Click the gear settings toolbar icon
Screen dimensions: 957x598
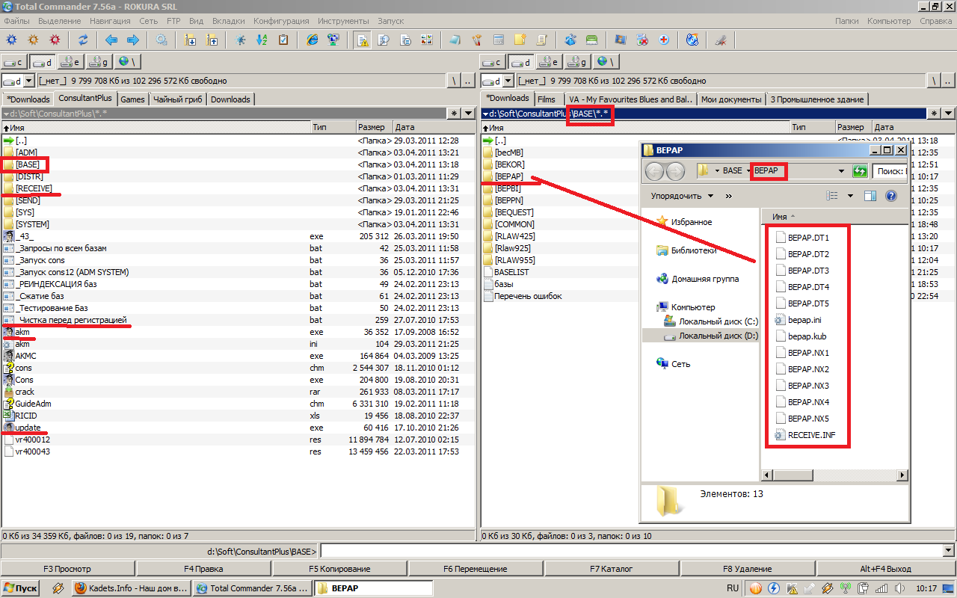click(x=162, y=40)
